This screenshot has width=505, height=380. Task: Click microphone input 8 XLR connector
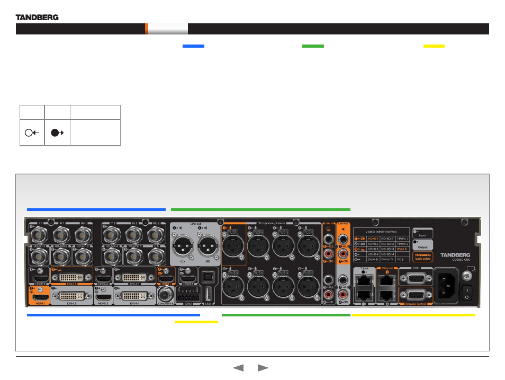pyautogui.click(x=309, y=286)
